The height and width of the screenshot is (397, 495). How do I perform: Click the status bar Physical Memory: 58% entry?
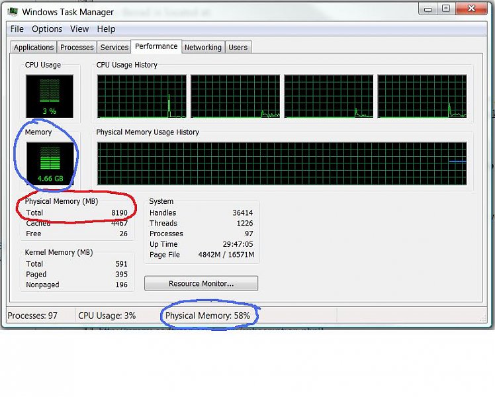click(x=208, y=316)
